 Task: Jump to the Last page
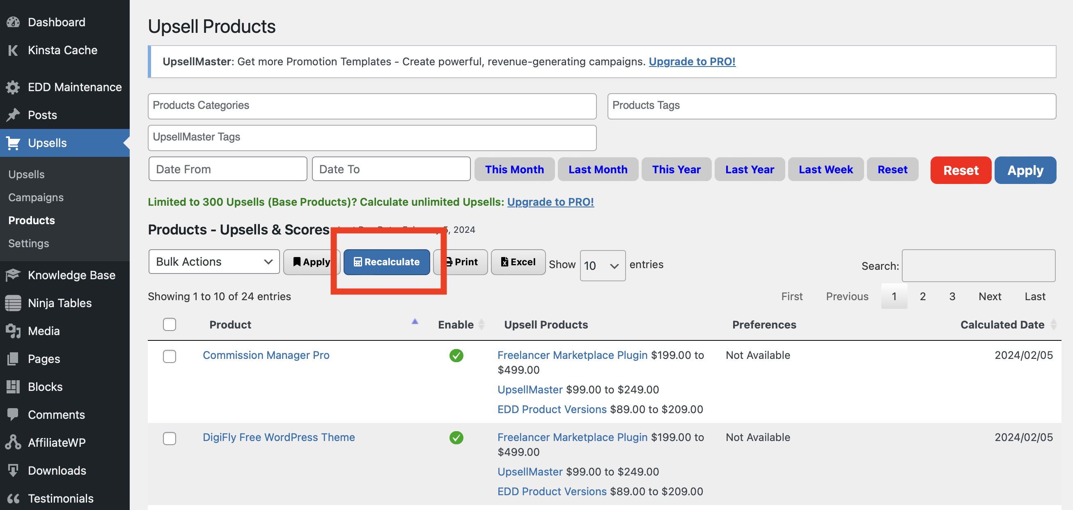point(1035,296)
